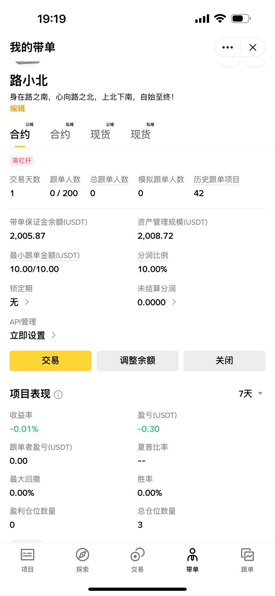Open the 跟单 icon in bottom navigation
This screenshot has width=275, height=596.
coord(247,560)
